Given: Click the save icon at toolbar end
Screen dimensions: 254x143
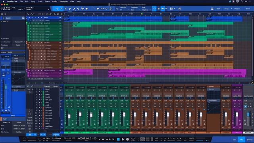Looking at the screenshot, I should 179,9.
